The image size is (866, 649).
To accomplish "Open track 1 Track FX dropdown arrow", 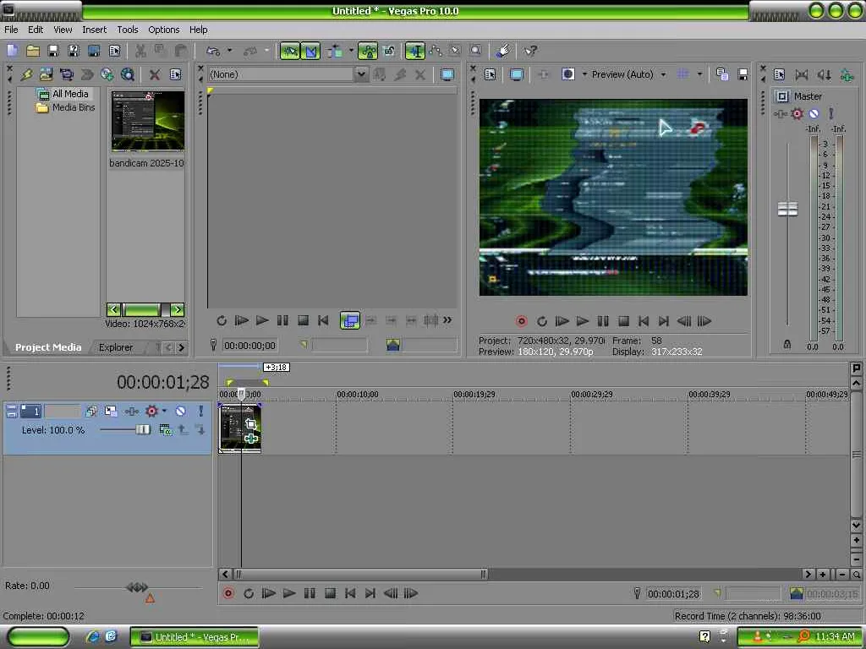I will (164, 412).
